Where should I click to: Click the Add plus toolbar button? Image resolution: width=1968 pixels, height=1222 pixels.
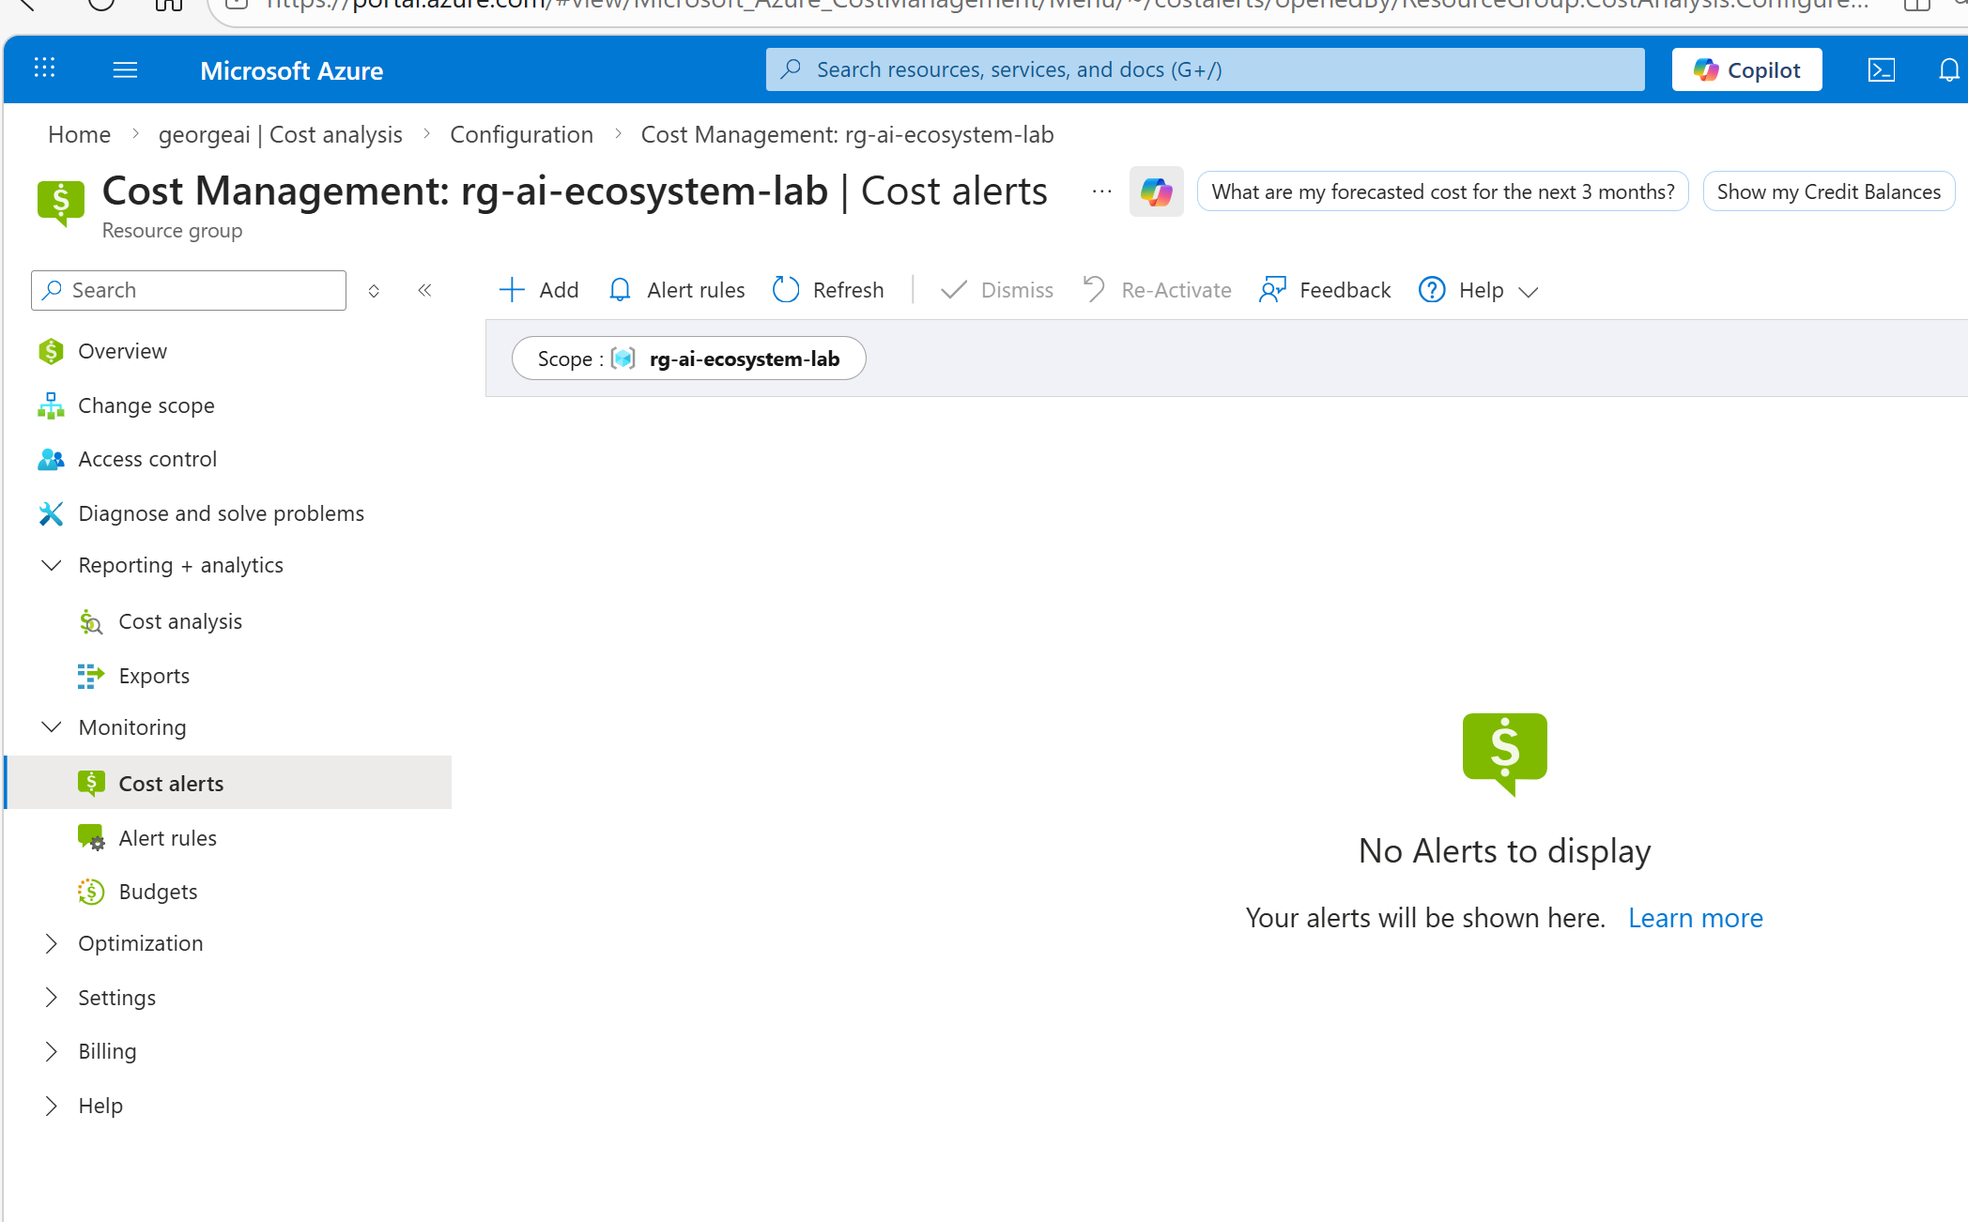[x=538, y=290]
